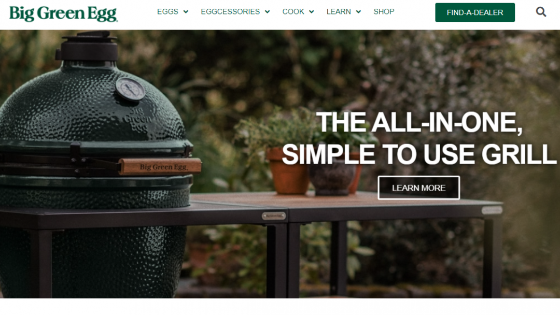Expand the EGGCESSORIES dropdown chevron

point(267,12)
